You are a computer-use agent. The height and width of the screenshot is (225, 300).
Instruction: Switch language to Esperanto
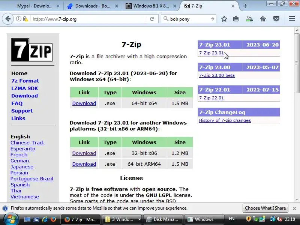point(23,149)
